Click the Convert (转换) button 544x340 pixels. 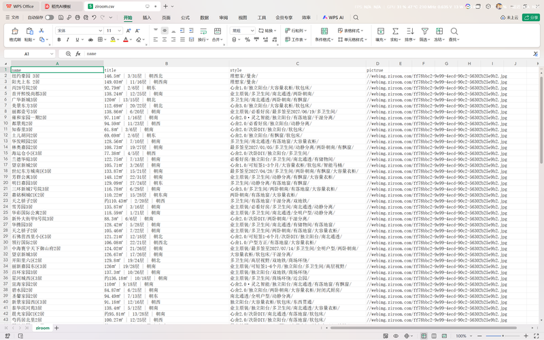click(x=267, y=31)
